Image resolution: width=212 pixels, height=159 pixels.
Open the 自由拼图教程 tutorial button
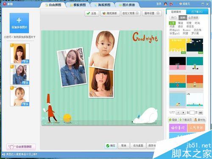pos(21,147)
